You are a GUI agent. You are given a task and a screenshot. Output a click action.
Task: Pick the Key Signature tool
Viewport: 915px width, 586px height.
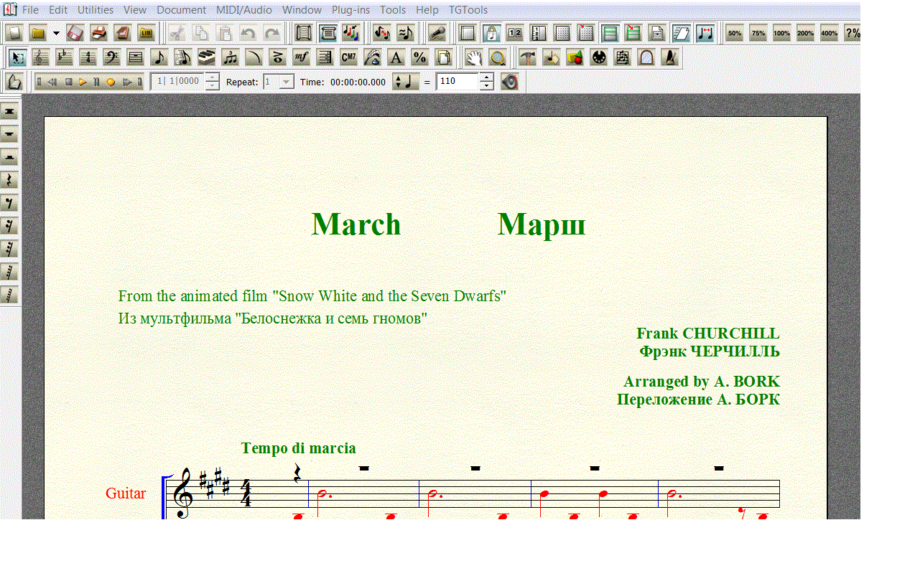65,57
